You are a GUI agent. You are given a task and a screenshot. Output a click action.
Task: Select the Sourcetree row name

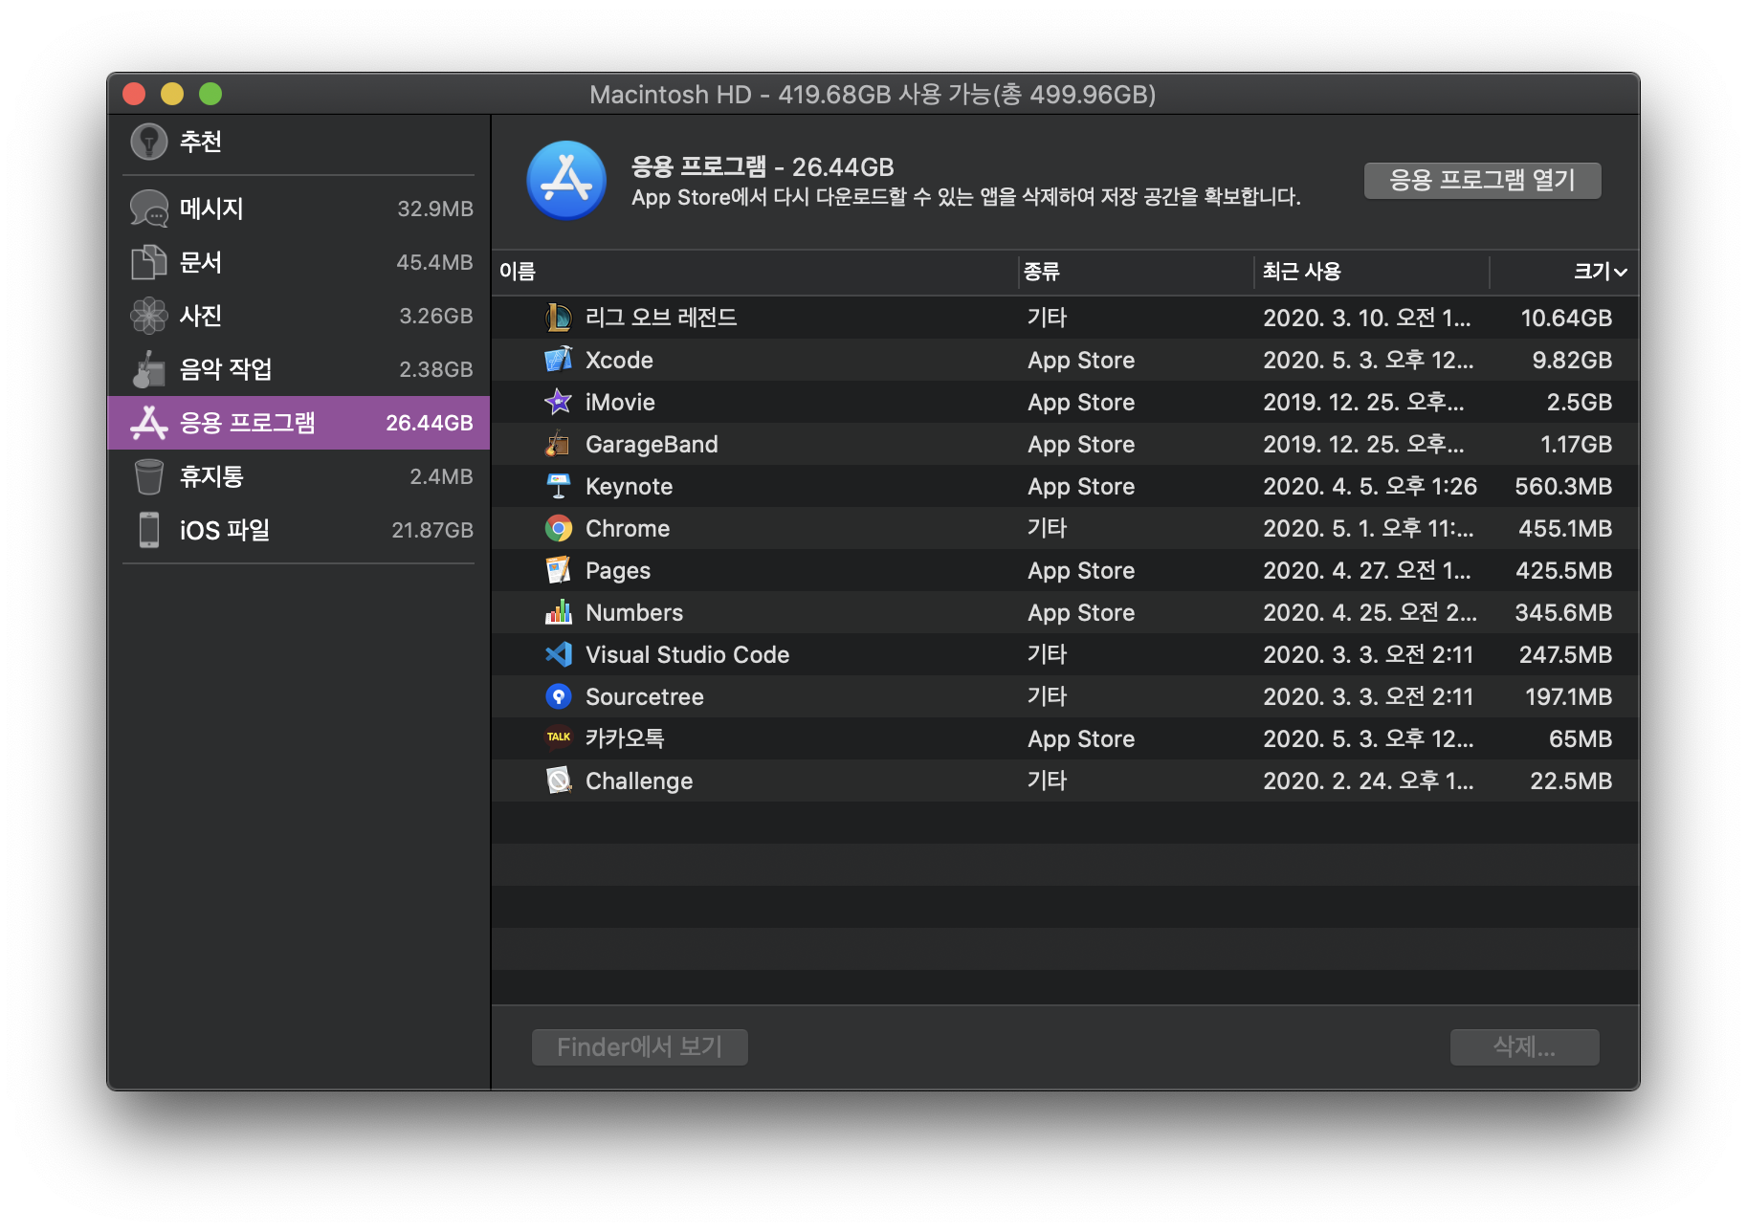coord(644,696)
